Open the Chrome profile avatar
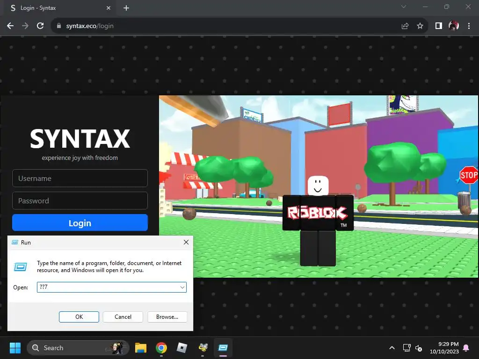 pos(454,26)
